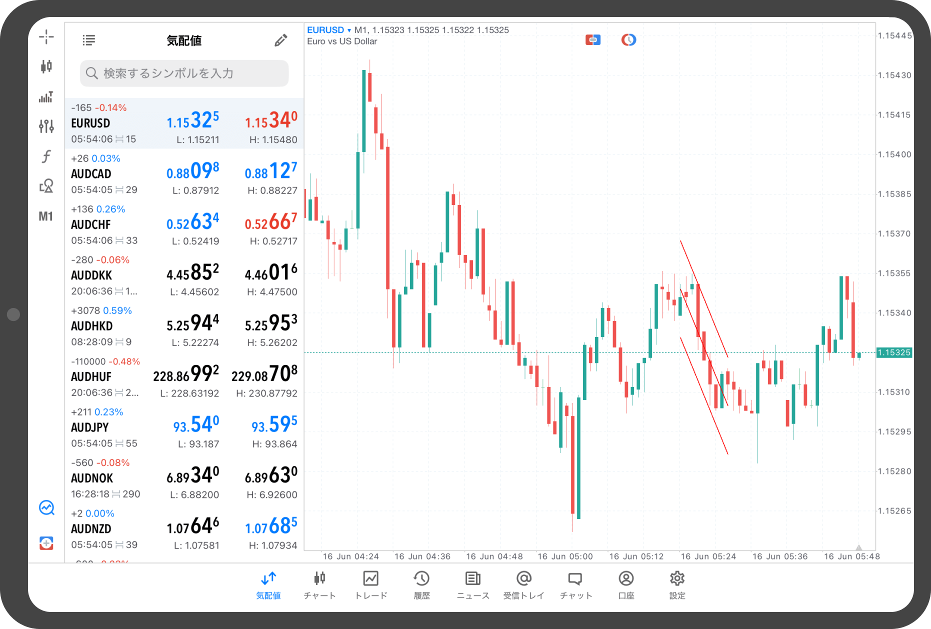The image size is (931, 629).
Task: Open chart settings sliders icon
Action: click(x=46, y=126)
